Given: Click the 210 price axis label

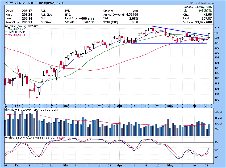Looking at the screenshot, I should [217, 28].
